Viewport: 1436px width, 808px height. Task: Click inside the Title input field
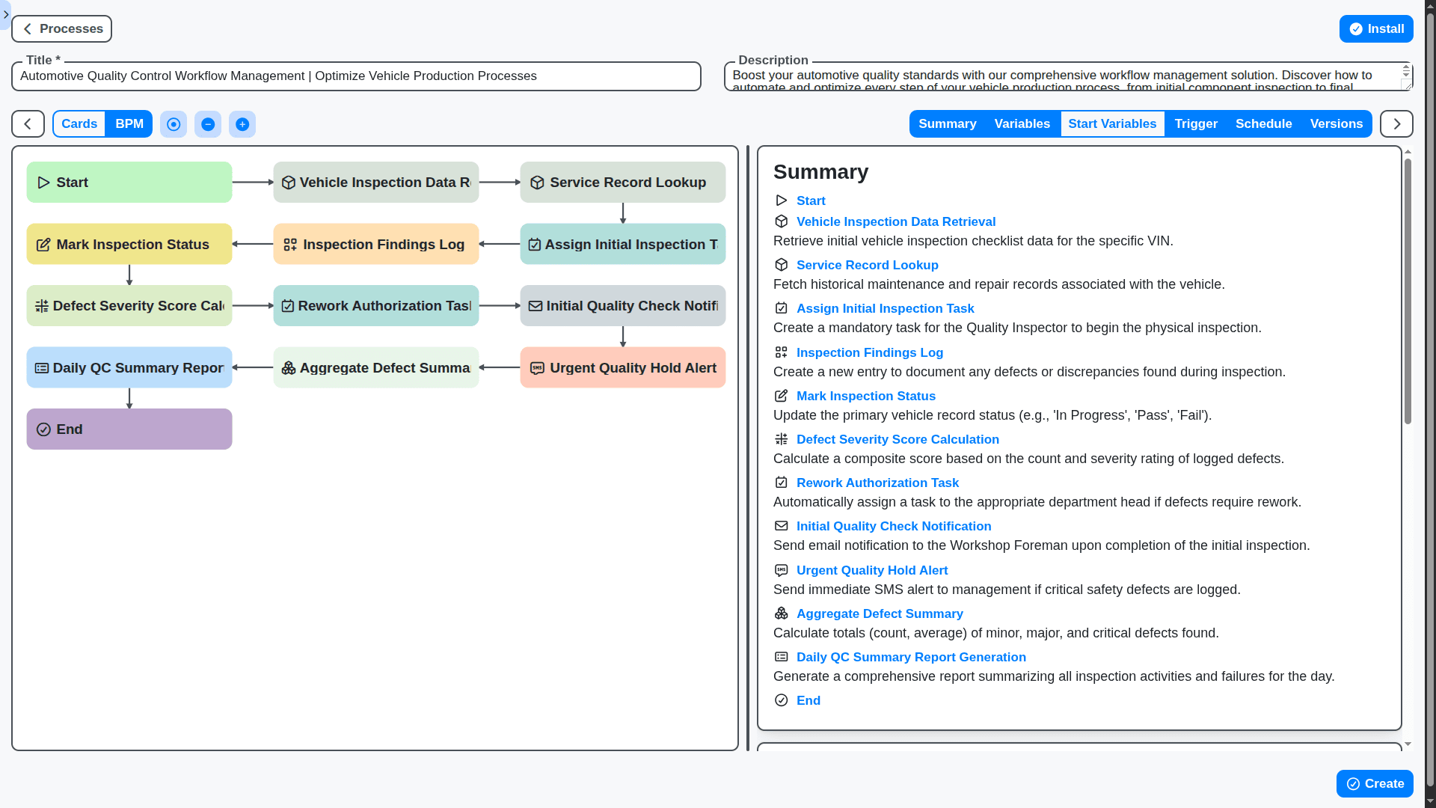tap(355, 76)
